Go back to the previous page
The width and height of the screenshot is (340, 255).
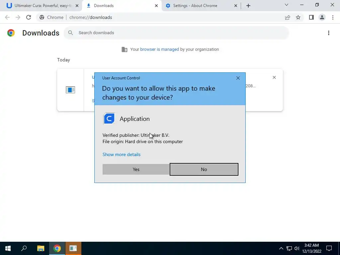click(7, 17)
